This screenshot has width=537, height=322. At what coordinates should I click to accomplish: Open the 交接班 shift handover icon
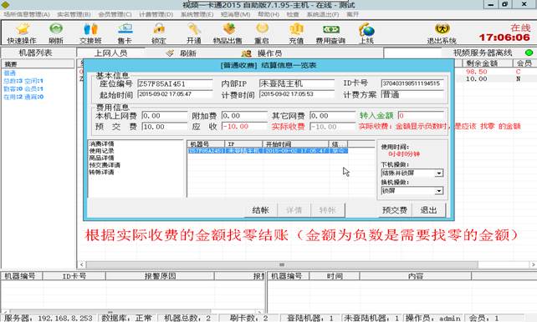pos(91,33)
